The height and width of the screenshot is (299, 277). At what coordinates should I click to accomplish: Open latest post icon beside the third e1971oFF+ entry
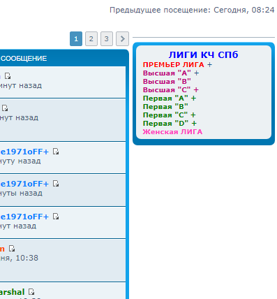56,217
